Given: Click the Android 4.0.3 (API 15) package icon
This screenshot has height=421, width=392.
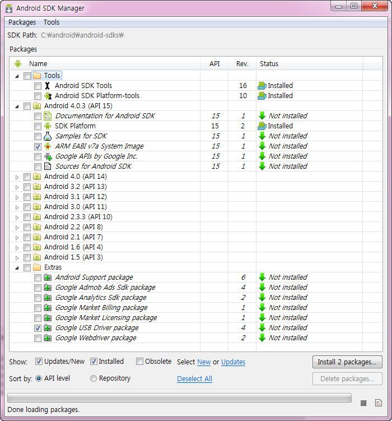Looking at the screenshot, I should tap(37, 106).
